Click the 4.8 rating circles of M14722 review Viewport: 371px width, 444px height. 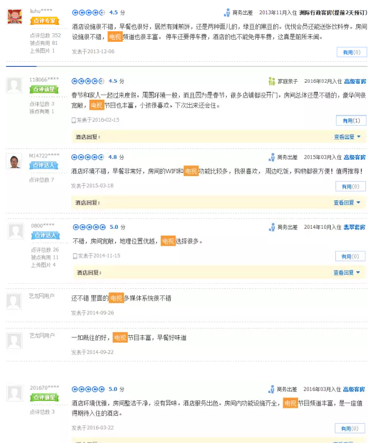pyautogui.click(x=88, y=157)
